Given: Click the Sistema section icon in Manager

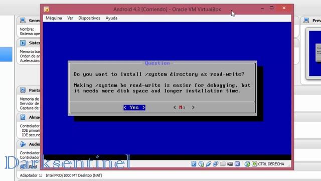Looking at the screenshot, I should pos(23,43).
